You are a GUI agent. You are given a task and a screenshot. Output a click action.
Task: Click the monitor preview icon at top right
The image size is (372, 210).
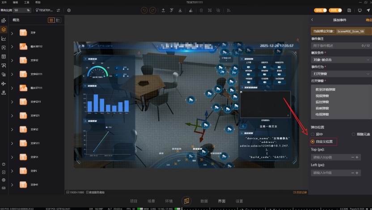[x=359, y=10]
